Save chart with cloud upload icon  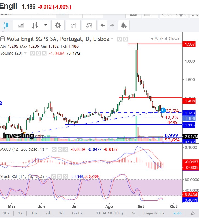click(x=181, y=15)
